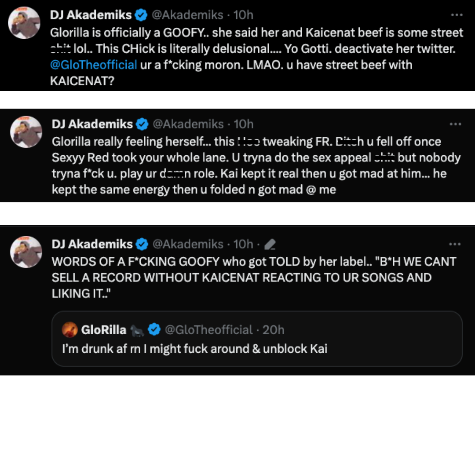Click the edited pencil icon on the third tweet

(x=270, y=244)
